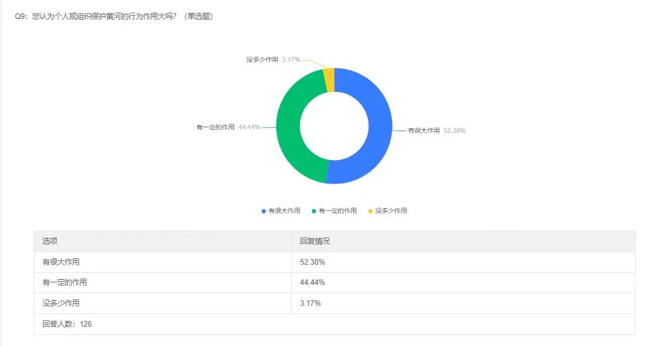Toggle the 有很大作用 legend text under chart
This screenshot has height=347, width=666.
284,211
